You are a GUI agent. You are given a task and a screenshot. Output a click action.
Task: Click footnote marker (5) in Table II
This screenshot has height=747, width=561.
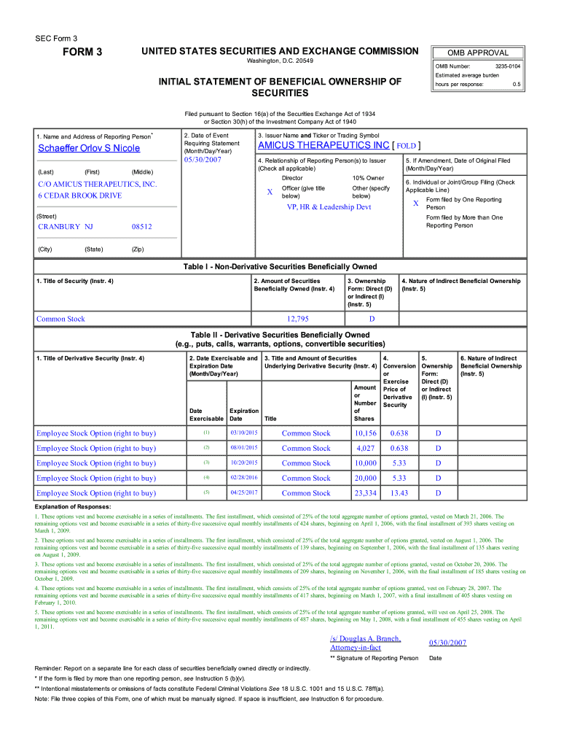206,493
